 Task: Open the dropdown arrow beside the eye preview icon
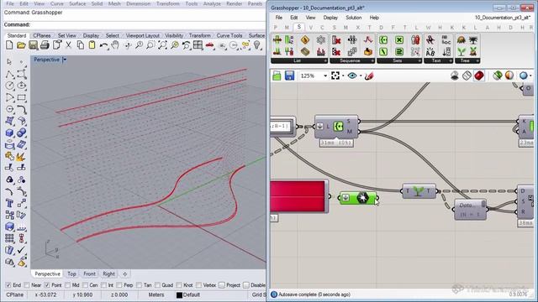(361, 75)
